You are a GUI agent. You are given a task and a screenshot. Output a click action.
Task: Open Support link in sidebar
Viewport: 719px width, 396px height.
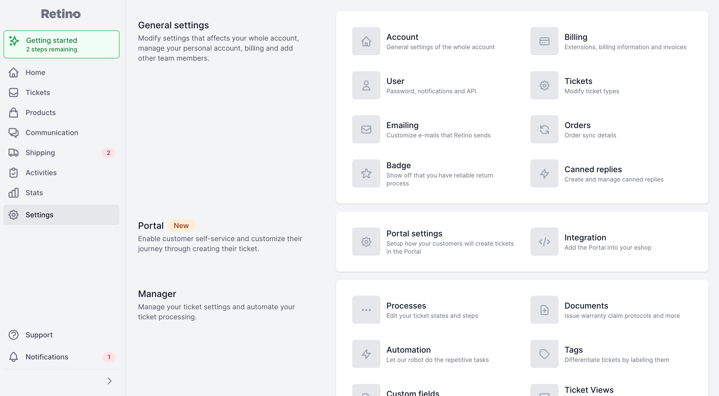pos(39,335)
